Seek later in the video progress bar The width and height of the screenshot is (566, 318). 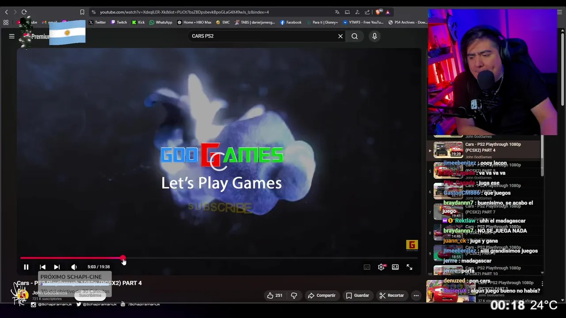(270, 258)
